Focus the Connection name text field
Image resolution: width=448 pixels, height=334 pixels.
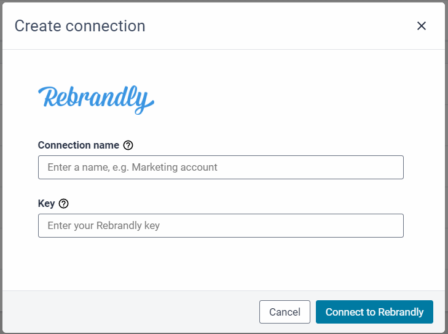coord(221,167)
